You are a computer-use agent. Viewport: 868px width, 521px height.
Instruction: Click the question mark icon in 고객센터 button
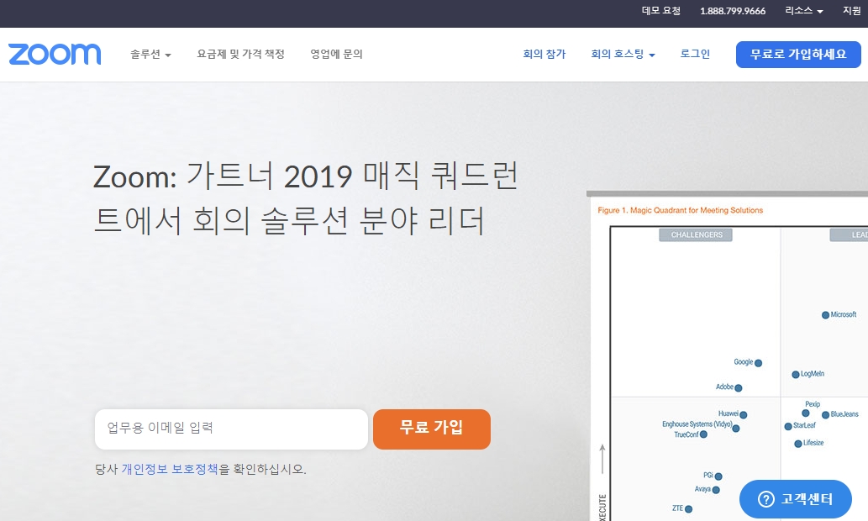765,499
